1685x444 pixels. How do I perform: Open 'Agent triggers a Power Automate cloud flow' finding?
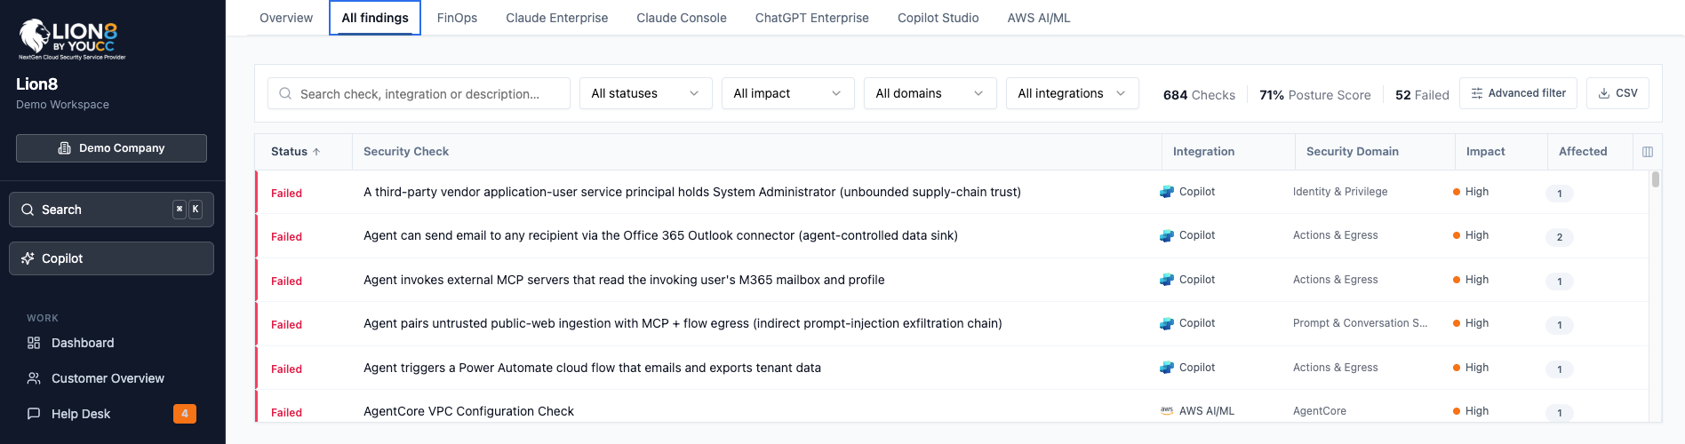[592, 368]
